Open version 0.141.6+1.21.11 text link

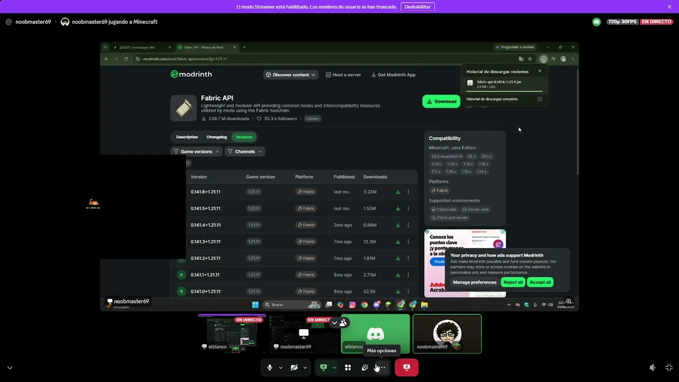pyautogui.click(x=205, y=192)
